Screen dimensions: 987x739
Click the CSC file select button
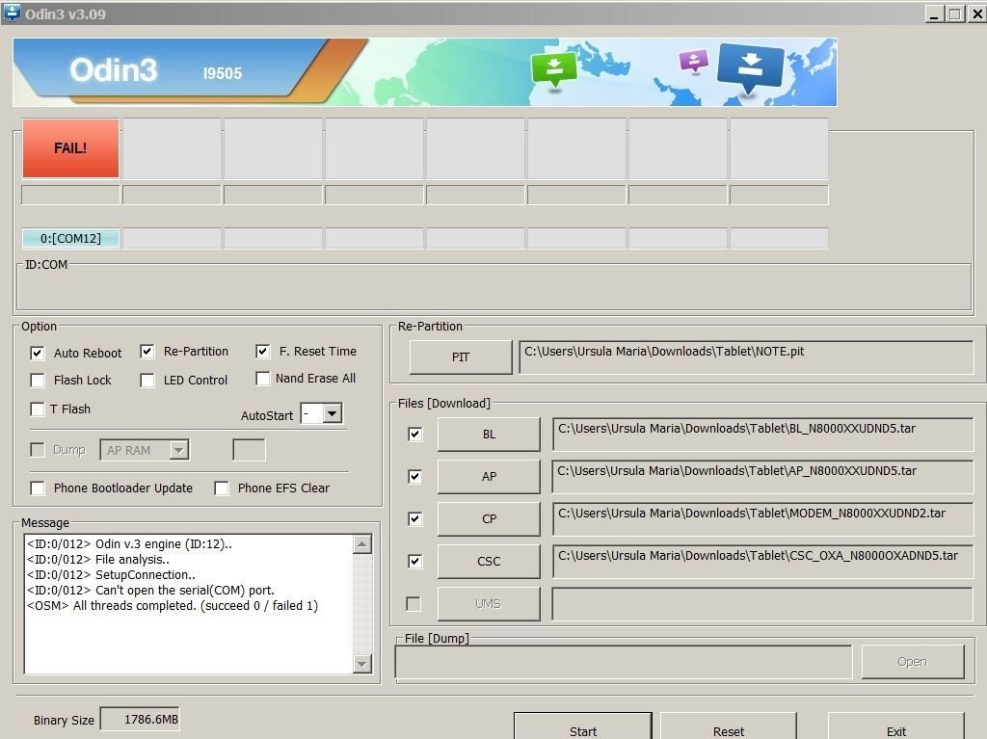coord(489,561)
